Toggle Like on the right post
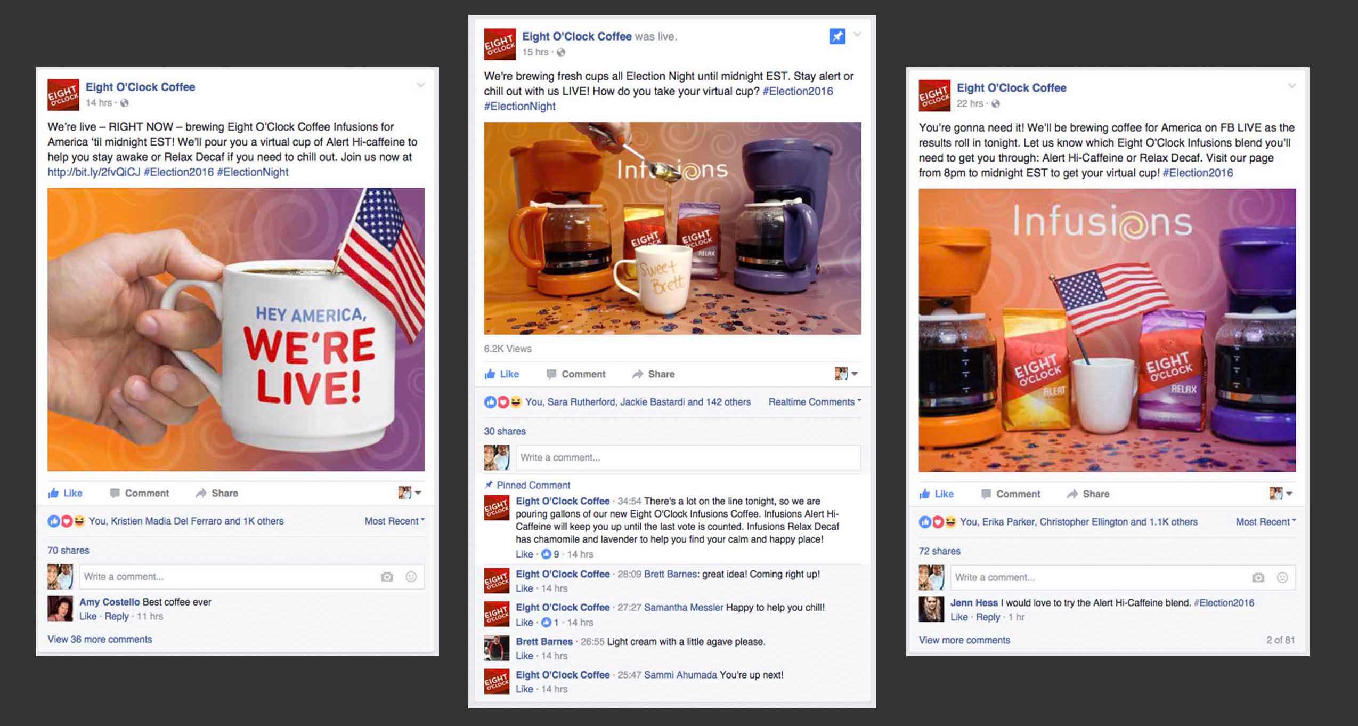 [x=937, y=494]
